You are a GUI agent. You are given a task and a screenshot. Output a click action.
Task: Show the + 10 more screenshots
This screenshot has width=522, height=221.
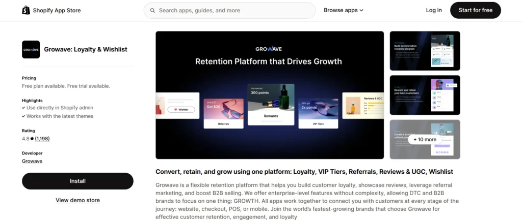point(425,139)
